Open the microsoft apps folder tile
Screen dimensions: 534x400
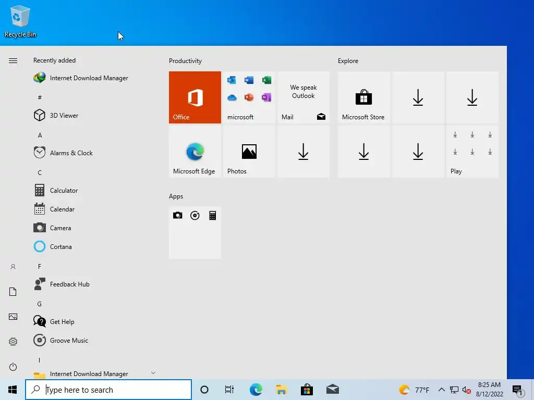click(249, 97)
